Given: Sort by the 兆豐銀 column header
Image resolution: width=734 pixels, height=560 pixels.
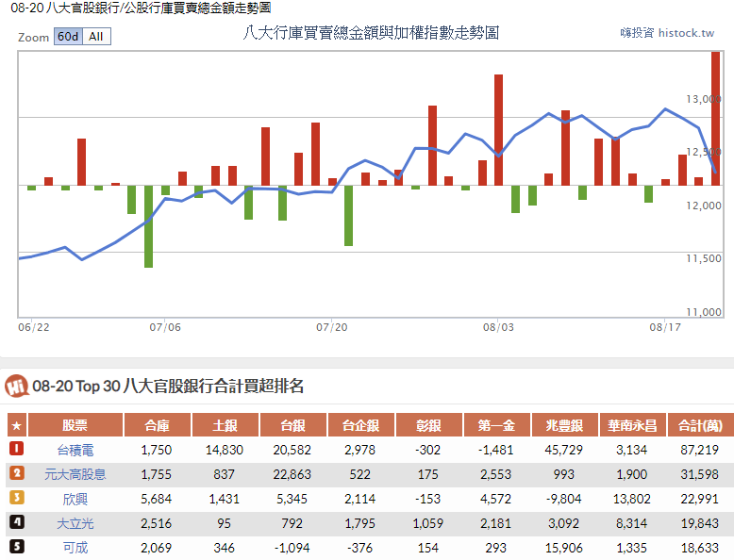Looking at the screenshot, I should point(564,425).
